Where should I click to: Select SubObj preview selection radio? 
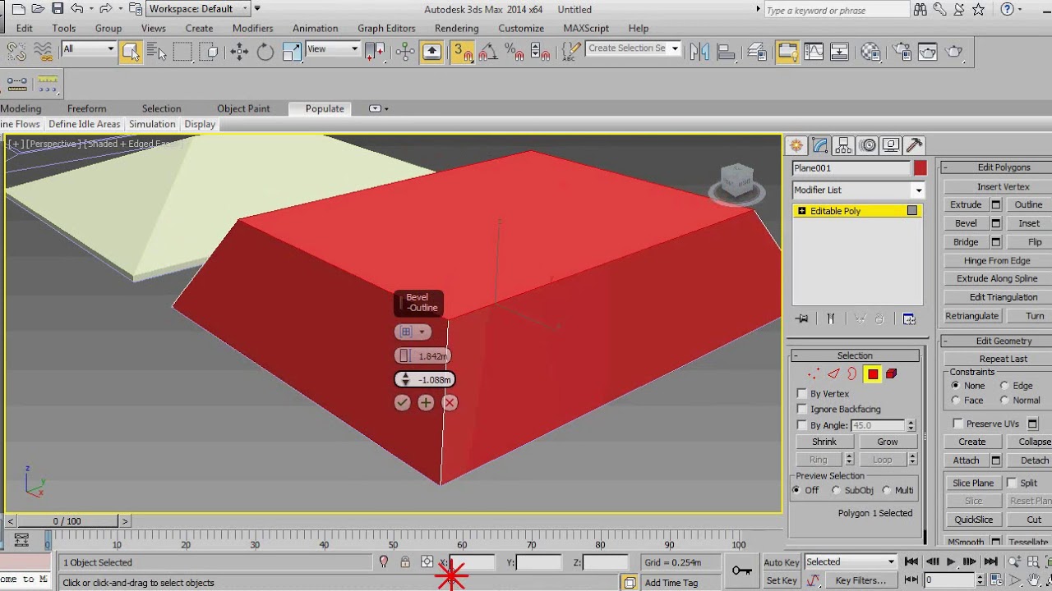point(836,490)
